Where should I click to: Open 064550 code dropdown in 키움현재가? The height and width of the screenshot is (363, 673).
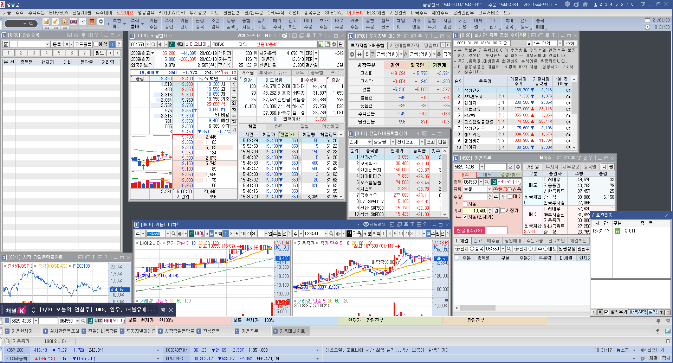click(x=148, y=44)
